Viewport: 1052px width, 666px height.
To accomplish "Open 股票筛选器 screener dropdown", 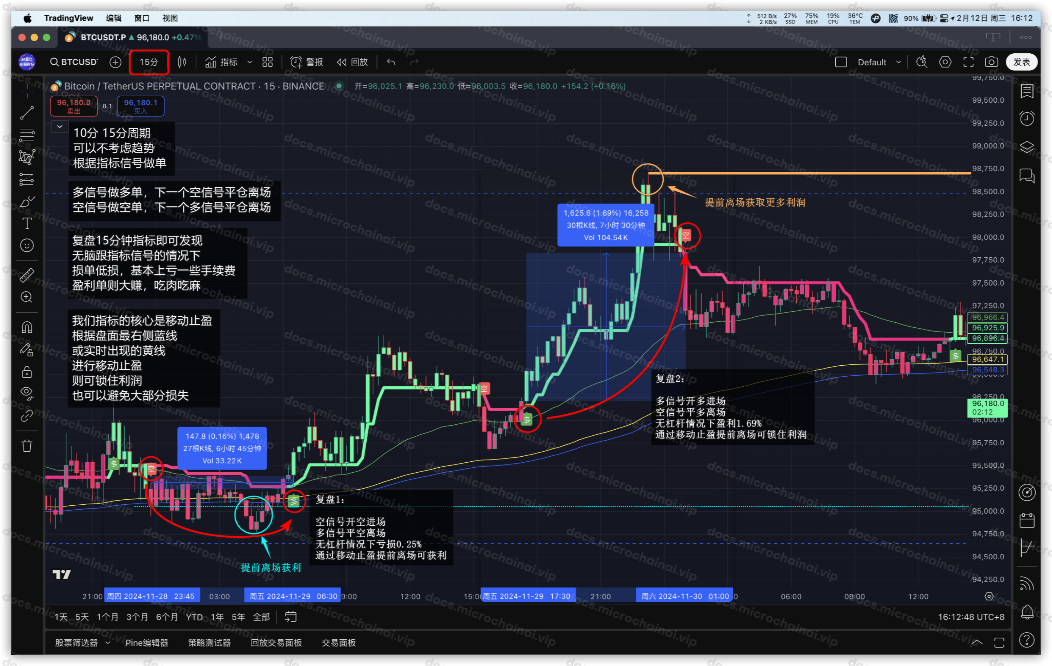I will pos(82,643).
